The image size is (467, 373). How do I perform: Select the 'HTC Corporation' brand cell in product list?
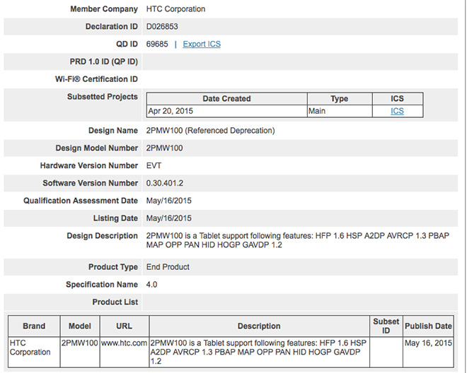(34, 352)
